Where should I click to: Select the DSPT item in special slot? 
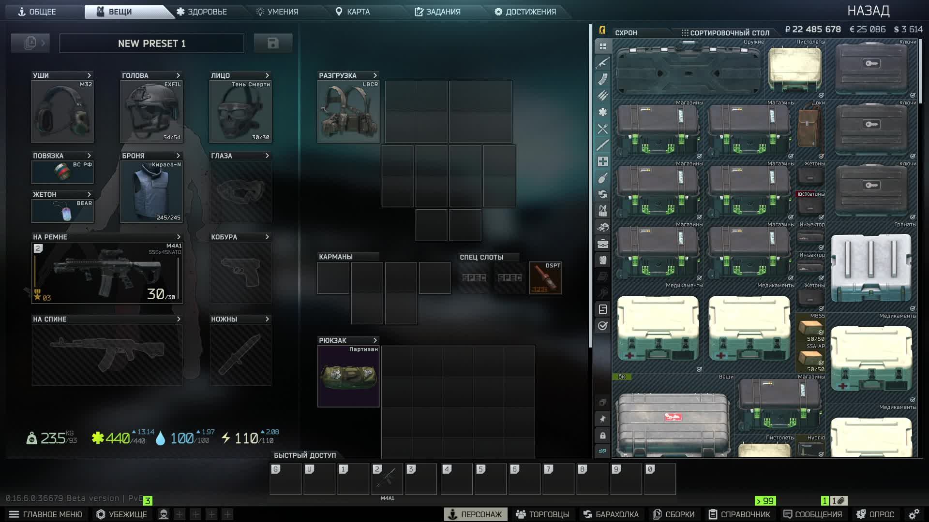pyautogui.click(x=546, y=278)
